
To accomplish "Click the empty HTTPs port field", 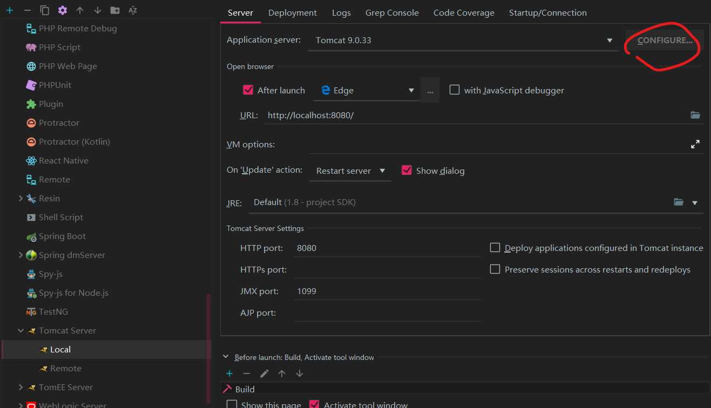I will coord(387,270).
